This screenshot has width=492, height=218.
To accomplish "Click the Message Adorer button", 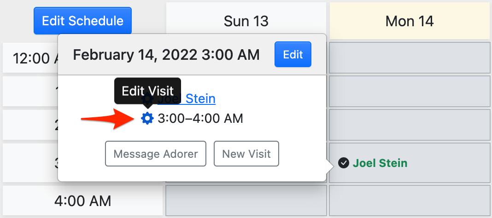I will coord(156,154).
